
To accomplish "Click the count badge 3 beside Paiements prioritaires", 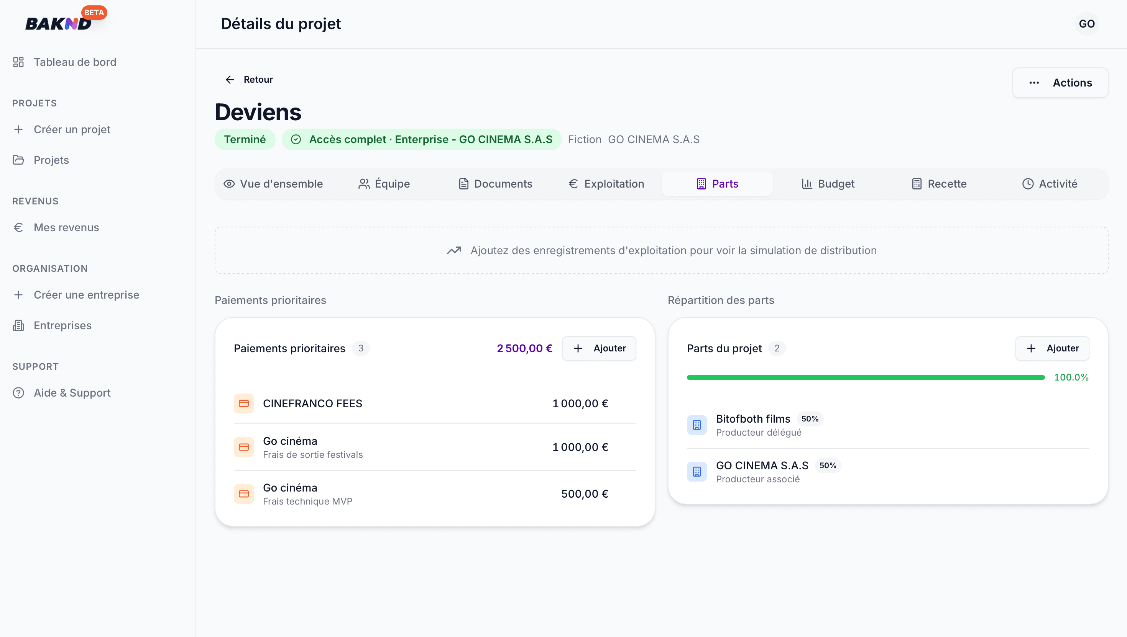I will 361,348.
